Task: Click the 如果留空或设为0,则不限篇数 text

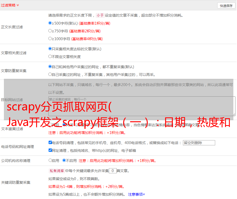Action: [74, 179]
